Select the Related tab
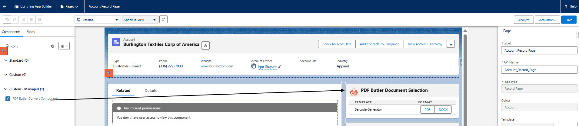The height and width of the screenshot is (126, 579). point(123,90)
